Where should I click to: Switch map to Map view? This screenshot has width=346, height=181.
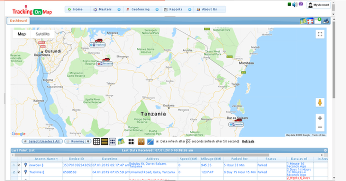[21, 34]
